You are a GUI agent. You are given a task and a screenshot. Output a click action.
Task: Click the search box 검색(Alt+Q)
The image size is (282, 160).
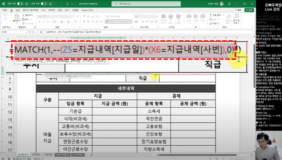(x=146, y=4)
